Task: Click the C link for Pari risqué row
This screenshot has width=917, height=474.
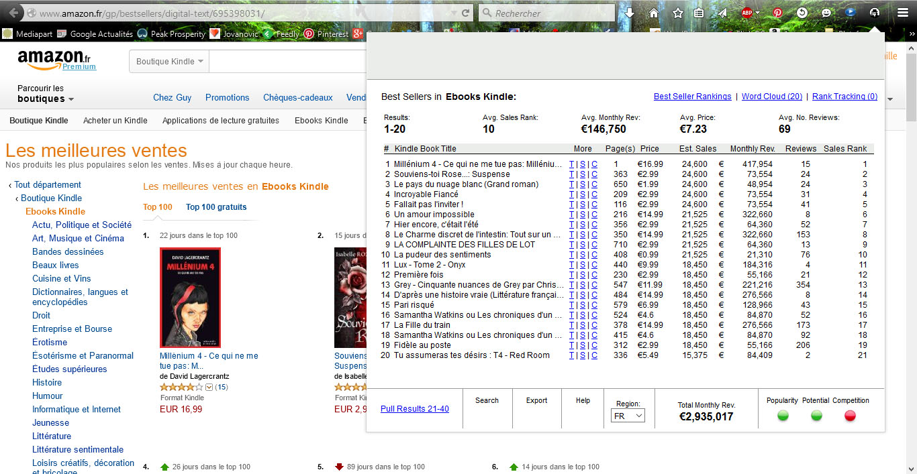Action: point(594,305)
